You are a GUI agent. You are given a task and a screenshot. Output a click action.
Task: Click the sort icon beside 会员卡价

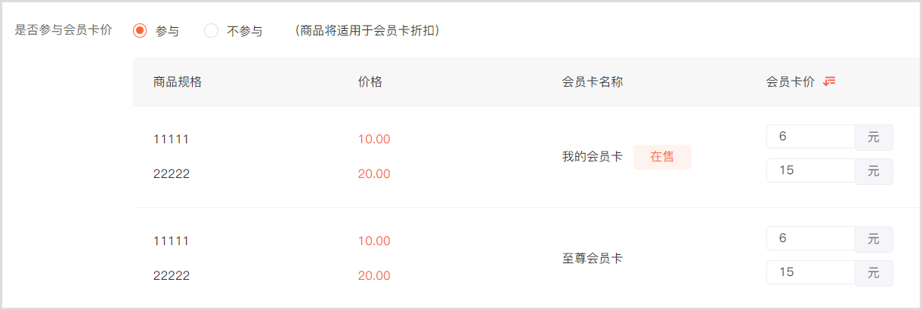click(x=829, y=81)
